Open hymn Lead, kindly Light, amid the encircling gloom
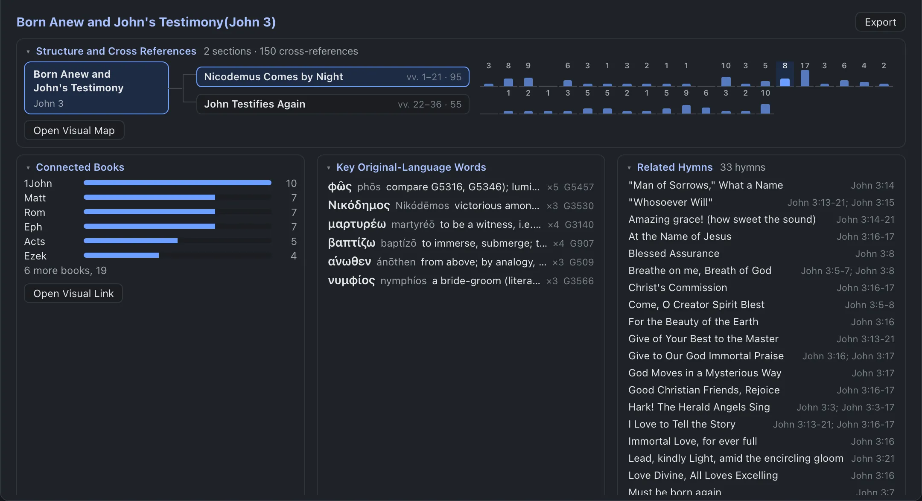The height and width of the screenshot is (501, 922). pos(761,458)
